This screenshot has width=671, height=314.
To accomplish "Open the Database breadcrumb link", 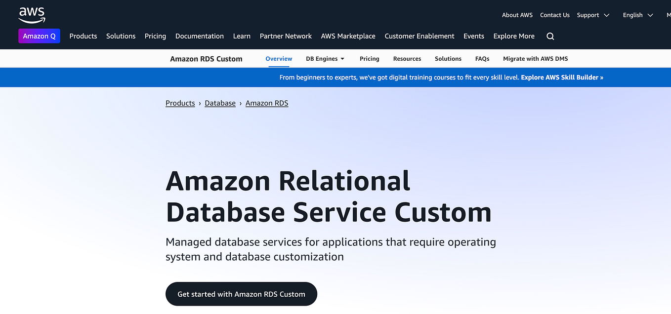I will pos(220,103).
